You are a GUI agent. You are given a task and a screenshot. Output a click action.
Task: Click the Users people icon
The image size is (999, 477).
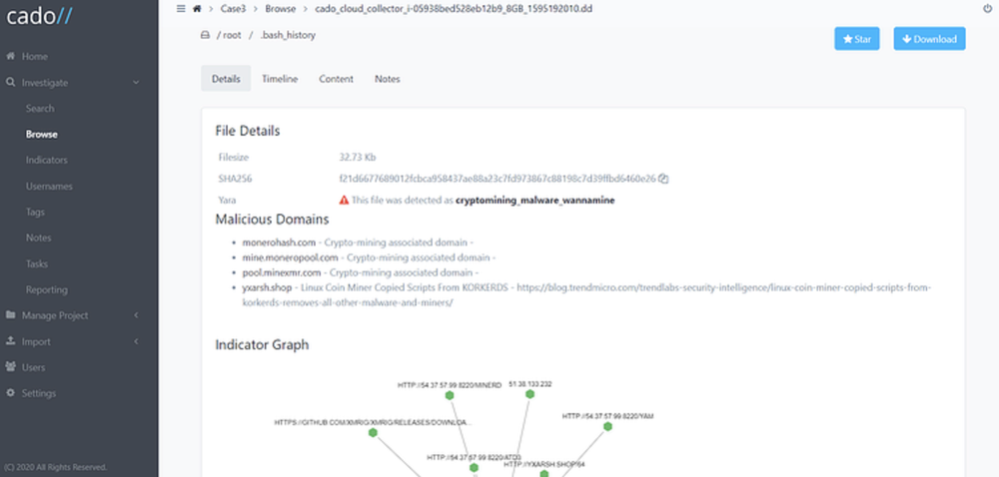pos(10,367)
